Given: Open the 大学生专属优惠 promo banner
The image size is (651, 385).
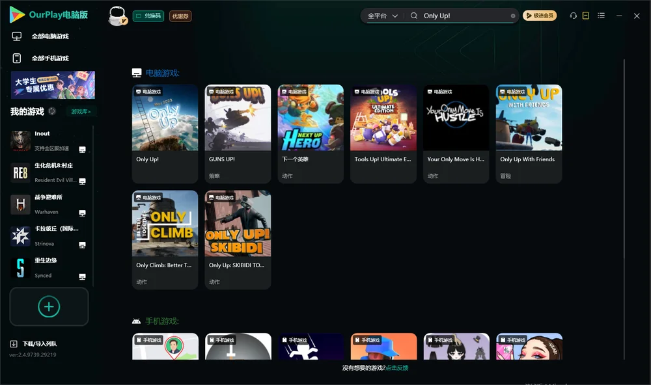Looking at the screenshot, I should pos(53,85).
